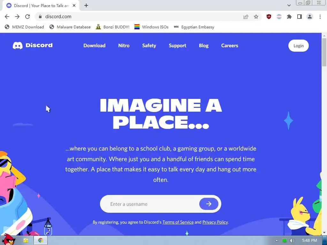327x245 pixels.
Task: Expand the tab search chevron
Action: coord(289,5)
